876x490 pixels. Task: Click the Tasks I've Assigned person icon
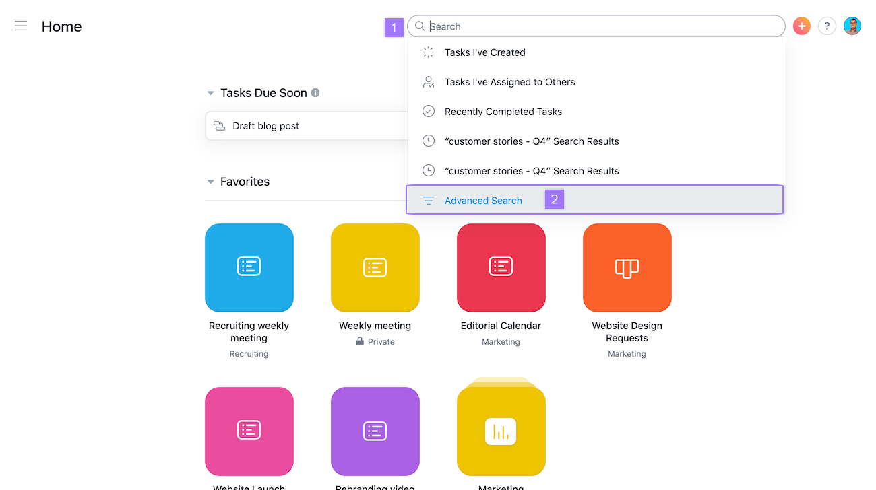(428, 82)
